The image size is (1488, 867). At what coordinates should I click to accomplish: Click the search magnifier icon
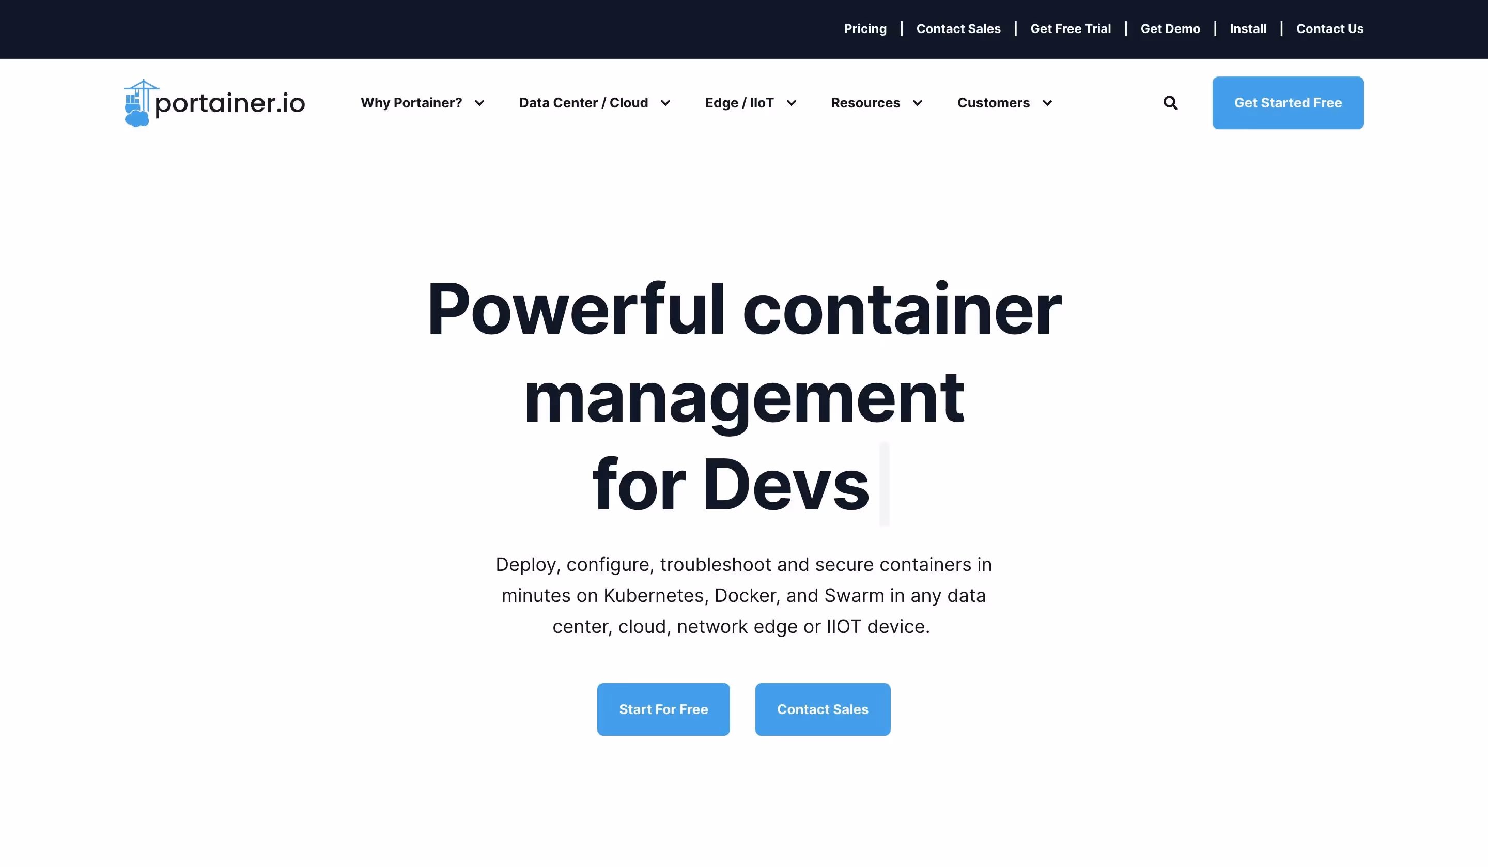click(x=1170, y=103)
